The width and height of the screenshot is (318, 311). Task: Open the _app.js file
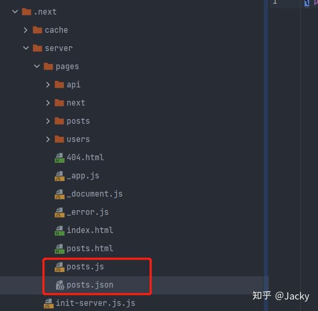(x=83, y=176)
